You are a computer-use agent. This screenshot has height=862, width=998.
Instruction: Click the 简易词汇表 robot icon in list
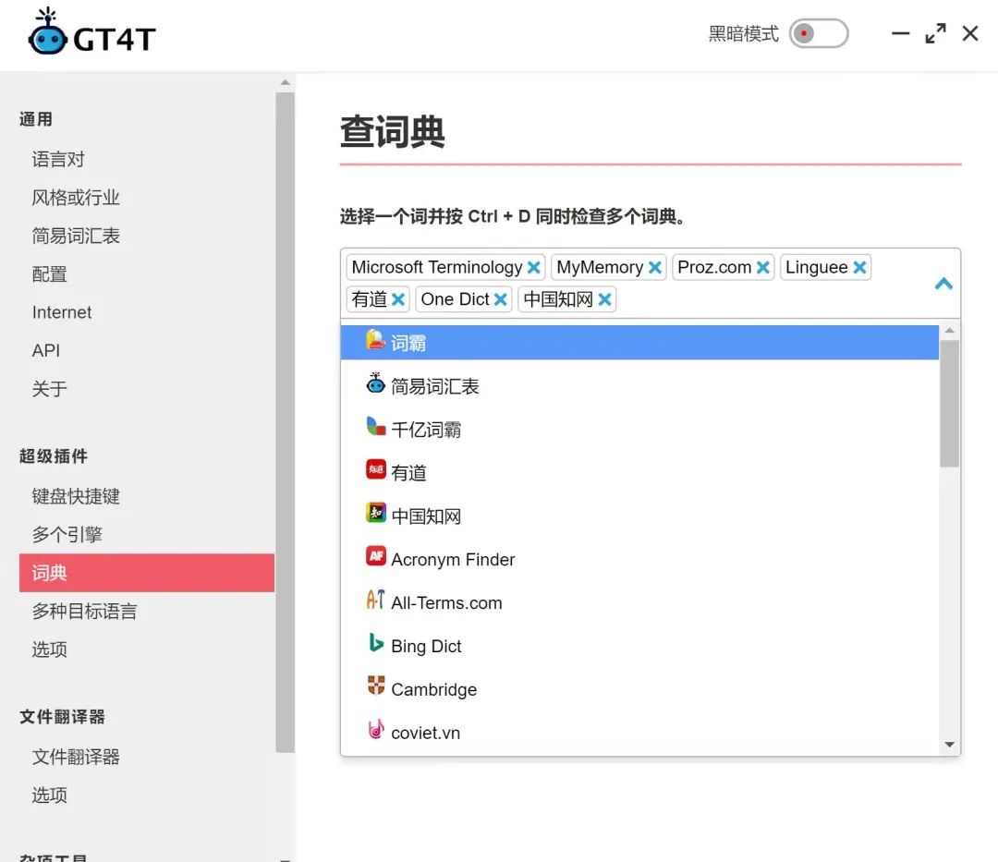pyautogui.click(x=375, y=383)
